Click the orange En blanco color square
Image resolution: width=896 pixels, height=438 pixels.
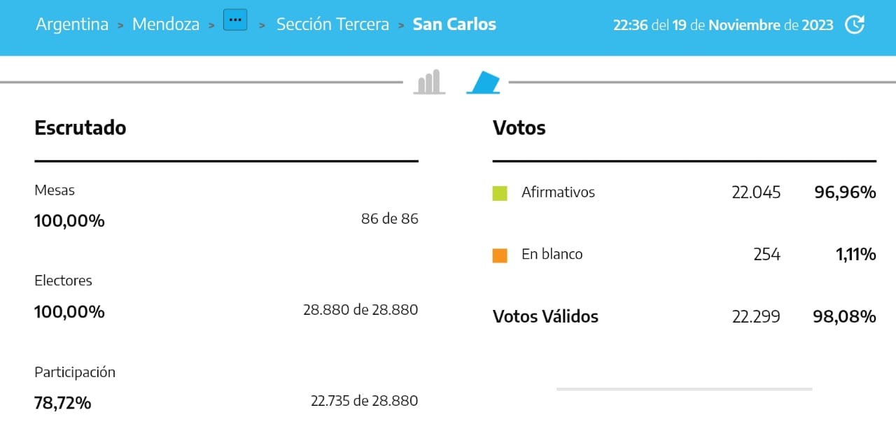point(500,255)
